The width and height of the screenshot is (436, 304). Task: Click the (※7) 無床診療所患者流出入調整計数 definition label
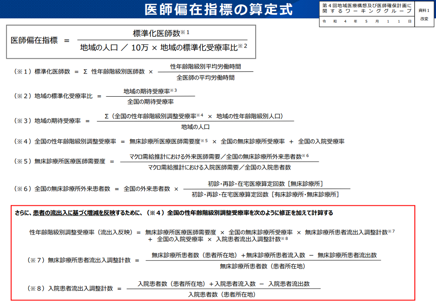79,260
